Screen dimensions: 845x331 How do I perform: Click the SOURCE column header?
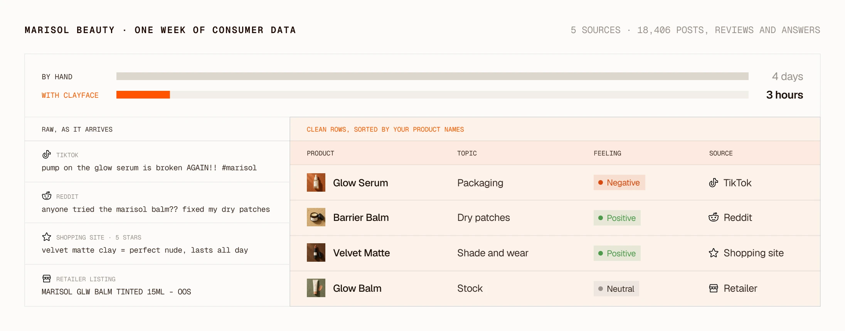[721, 153]
